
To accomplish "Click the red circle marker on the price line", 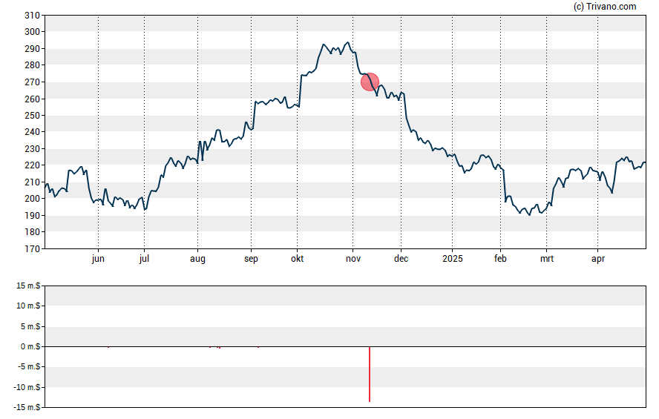I will (370, 82).
